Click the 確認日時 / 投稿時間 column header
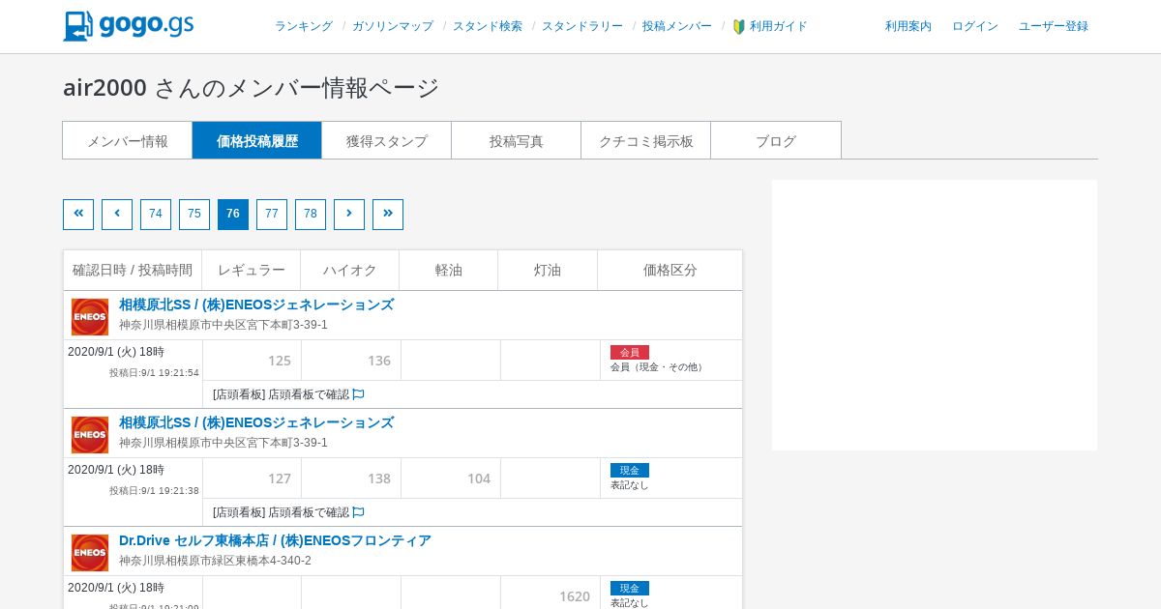The height and width of the screenshot is (609, 1161). (x=133, y=271)
